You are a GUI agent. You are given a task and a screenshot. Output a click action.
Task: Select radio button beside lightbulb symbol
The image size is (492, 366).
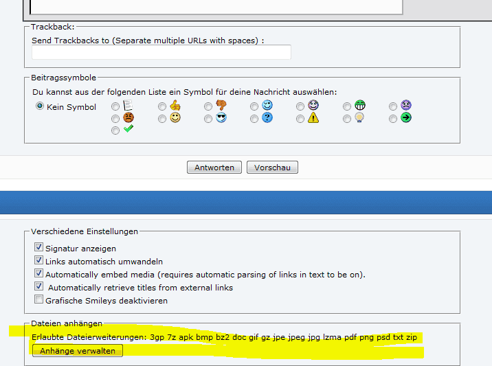pos(347,119)
